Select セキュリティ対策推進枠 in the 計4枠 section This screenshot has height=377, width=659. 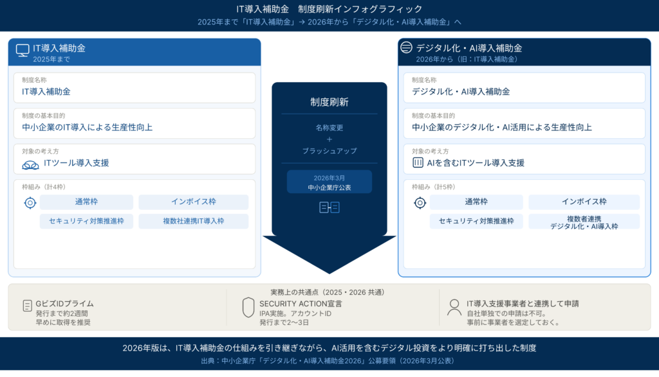[86, 222]
